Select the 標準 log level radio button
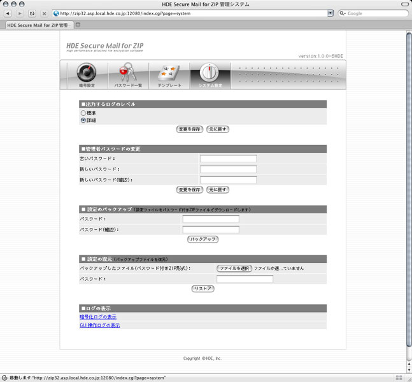This screenshot has height=382, width=412. point(83,113)
